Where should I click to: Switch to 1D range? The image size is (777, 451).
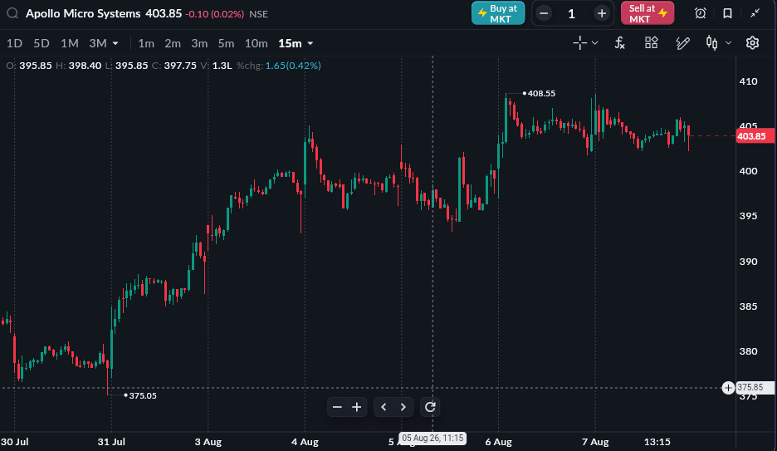click(14, 44)
